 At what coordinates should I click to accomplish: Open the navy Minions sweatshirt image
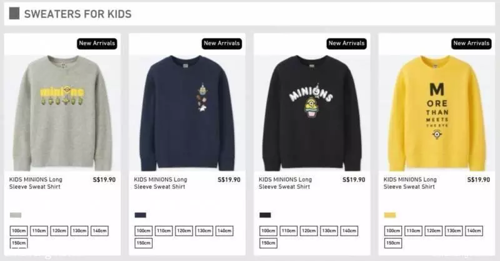187,113
